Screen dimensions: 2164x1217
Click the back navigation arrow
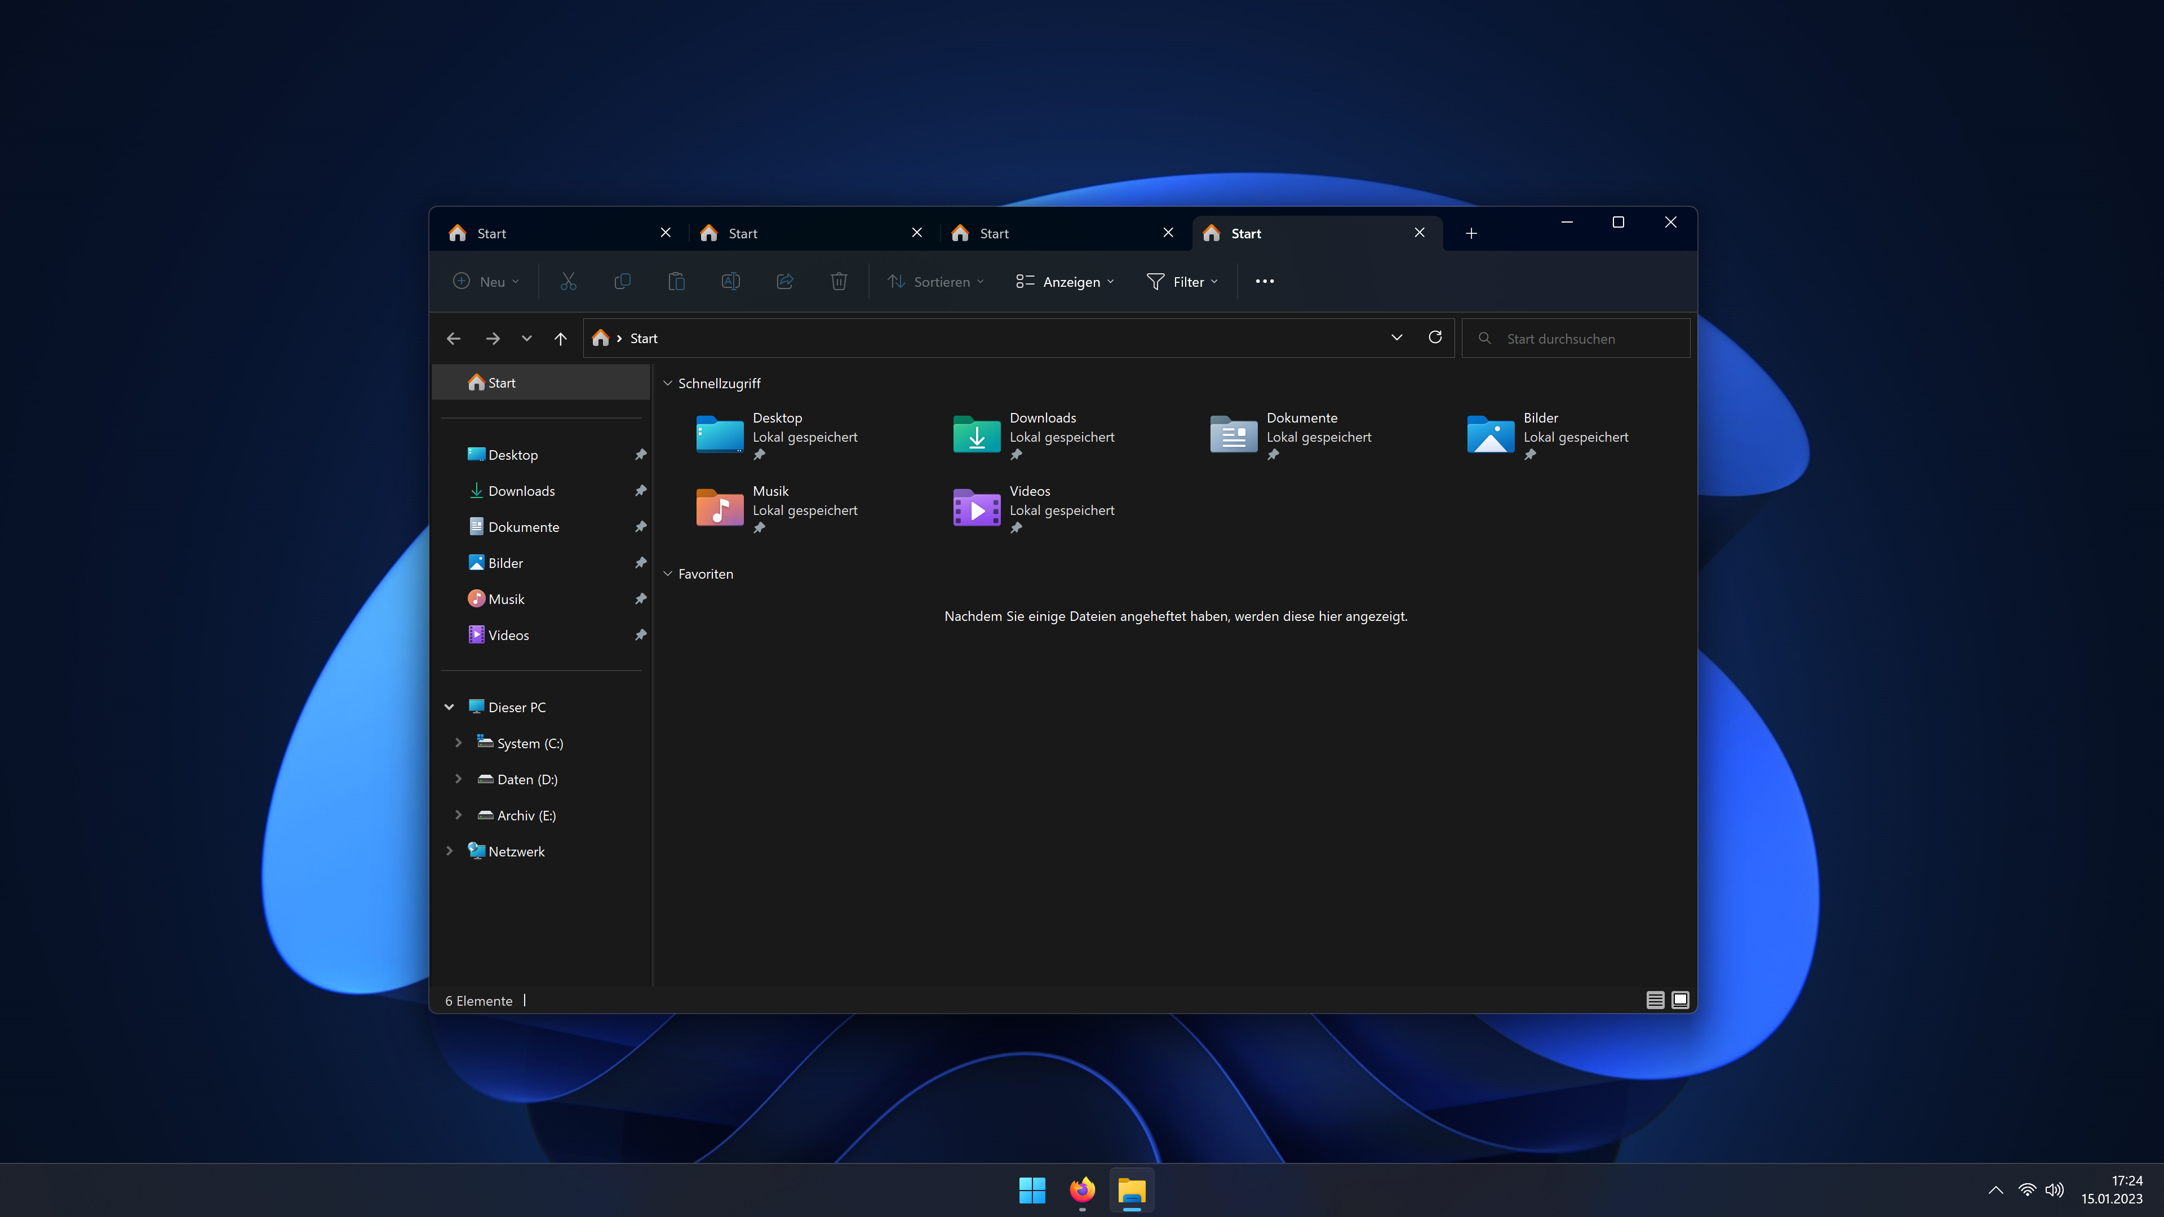(454, 339)
